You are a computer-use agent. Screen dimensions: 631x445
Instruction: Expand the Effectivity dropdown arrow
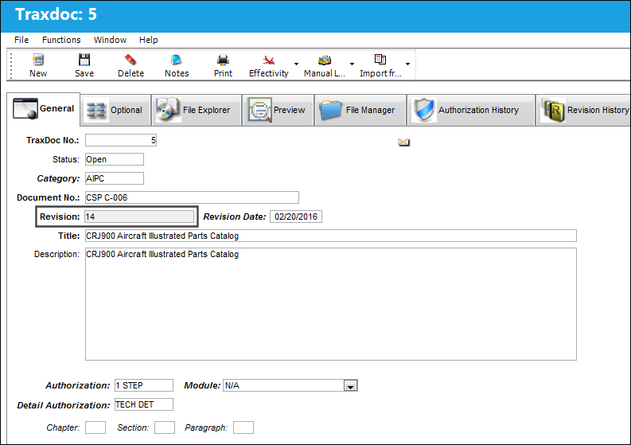(296, 64)
